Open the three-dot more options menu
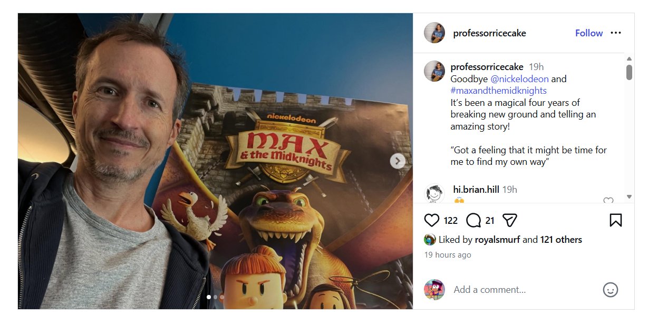This screenshot has height=325, width=648. (616, 33)
